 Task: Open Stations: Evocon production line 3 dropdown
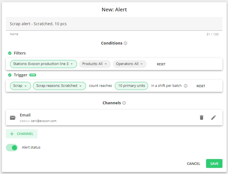(44, 64)
